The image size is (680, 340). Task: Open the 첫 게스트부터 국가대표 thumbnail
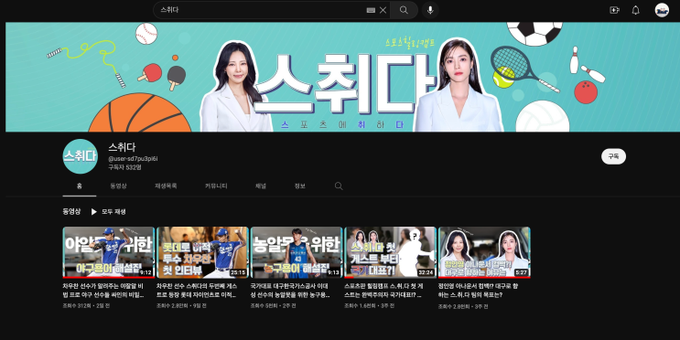coord(390,252)
